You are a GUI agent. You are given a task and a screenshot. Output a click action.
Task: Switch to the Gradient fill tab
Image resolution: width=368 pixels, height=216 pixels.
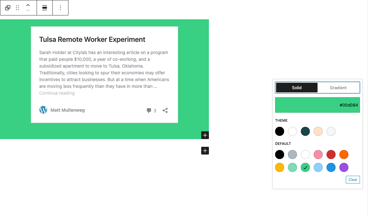pyautogui.click(x=338, y=88)
